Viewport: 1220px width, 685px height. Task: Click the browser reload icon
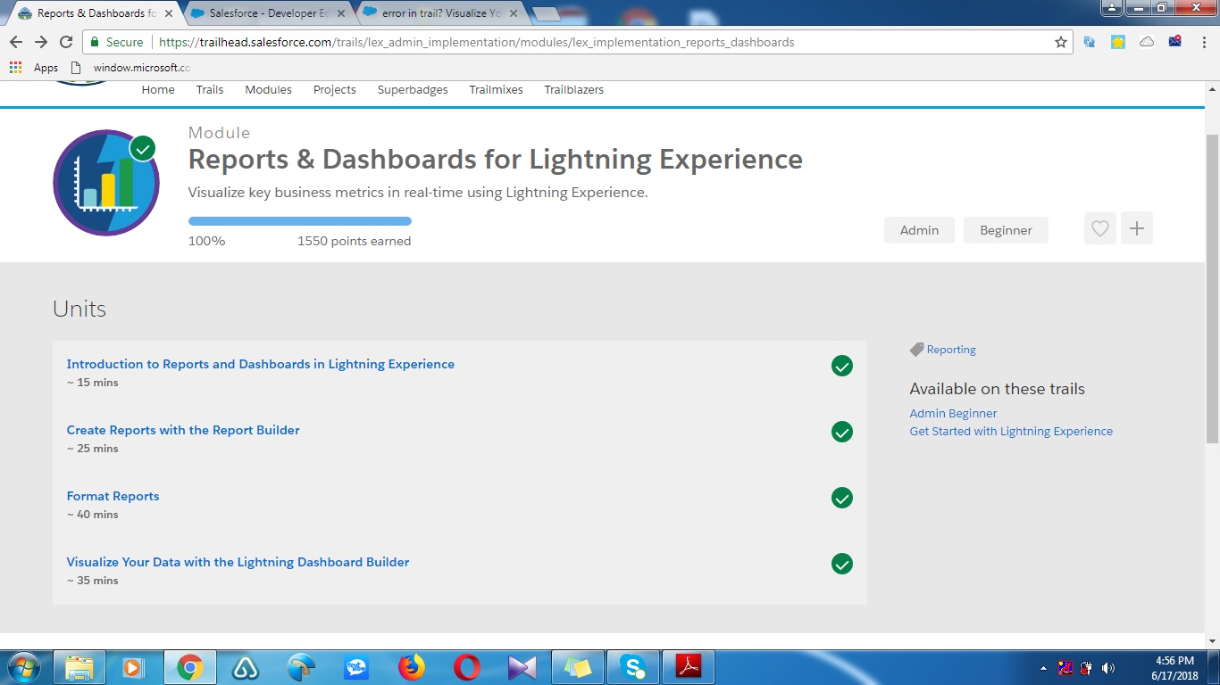coord(66,42)
